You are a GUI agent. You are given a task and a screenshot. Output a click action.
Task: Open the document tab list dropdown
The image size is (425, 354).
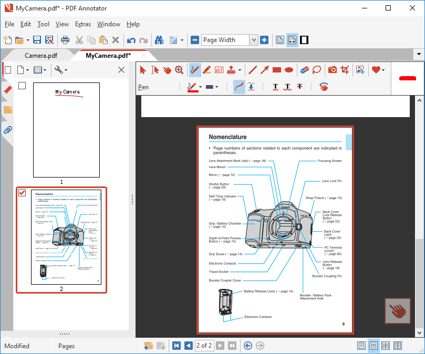pyautogui.click(x=419, y=54)
